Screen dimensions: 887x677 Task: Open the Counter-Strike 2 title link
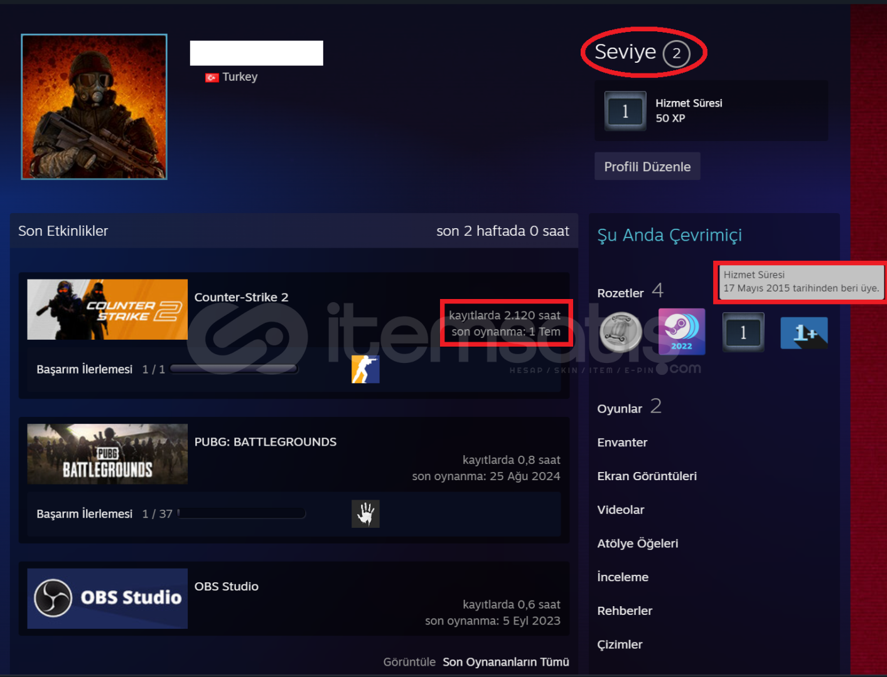pyautogui.click(x=241, y=297)
